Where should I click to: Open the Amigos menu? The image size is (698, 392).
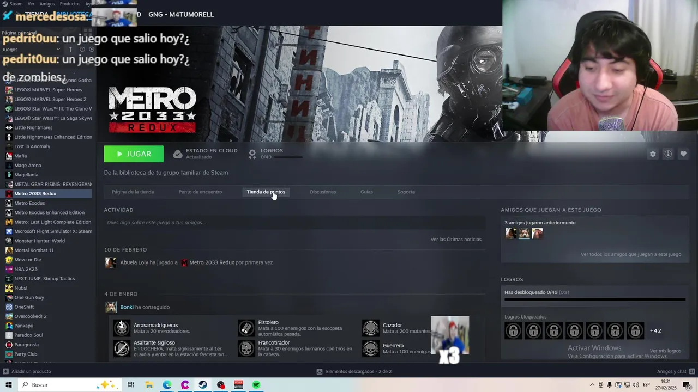point(47,4)
